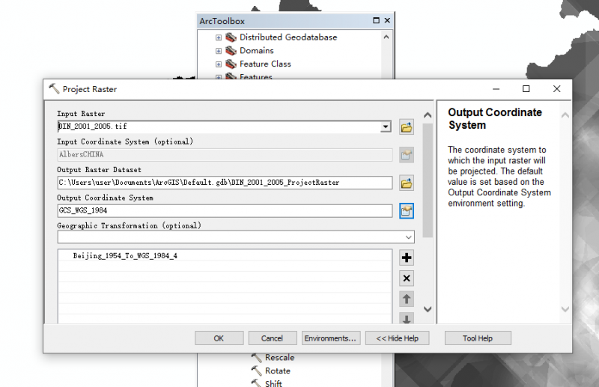Image resolution: width=599 pixels, height=387 pixels.
Task: Click the Output Raster Dataset path field
Action: click(225, 183)
